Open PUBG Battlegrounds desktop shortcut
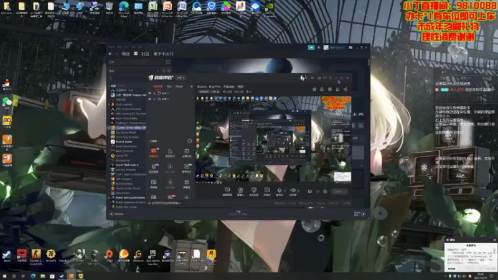This screenshot has height=280, width=498. click(x=95, y=256)
